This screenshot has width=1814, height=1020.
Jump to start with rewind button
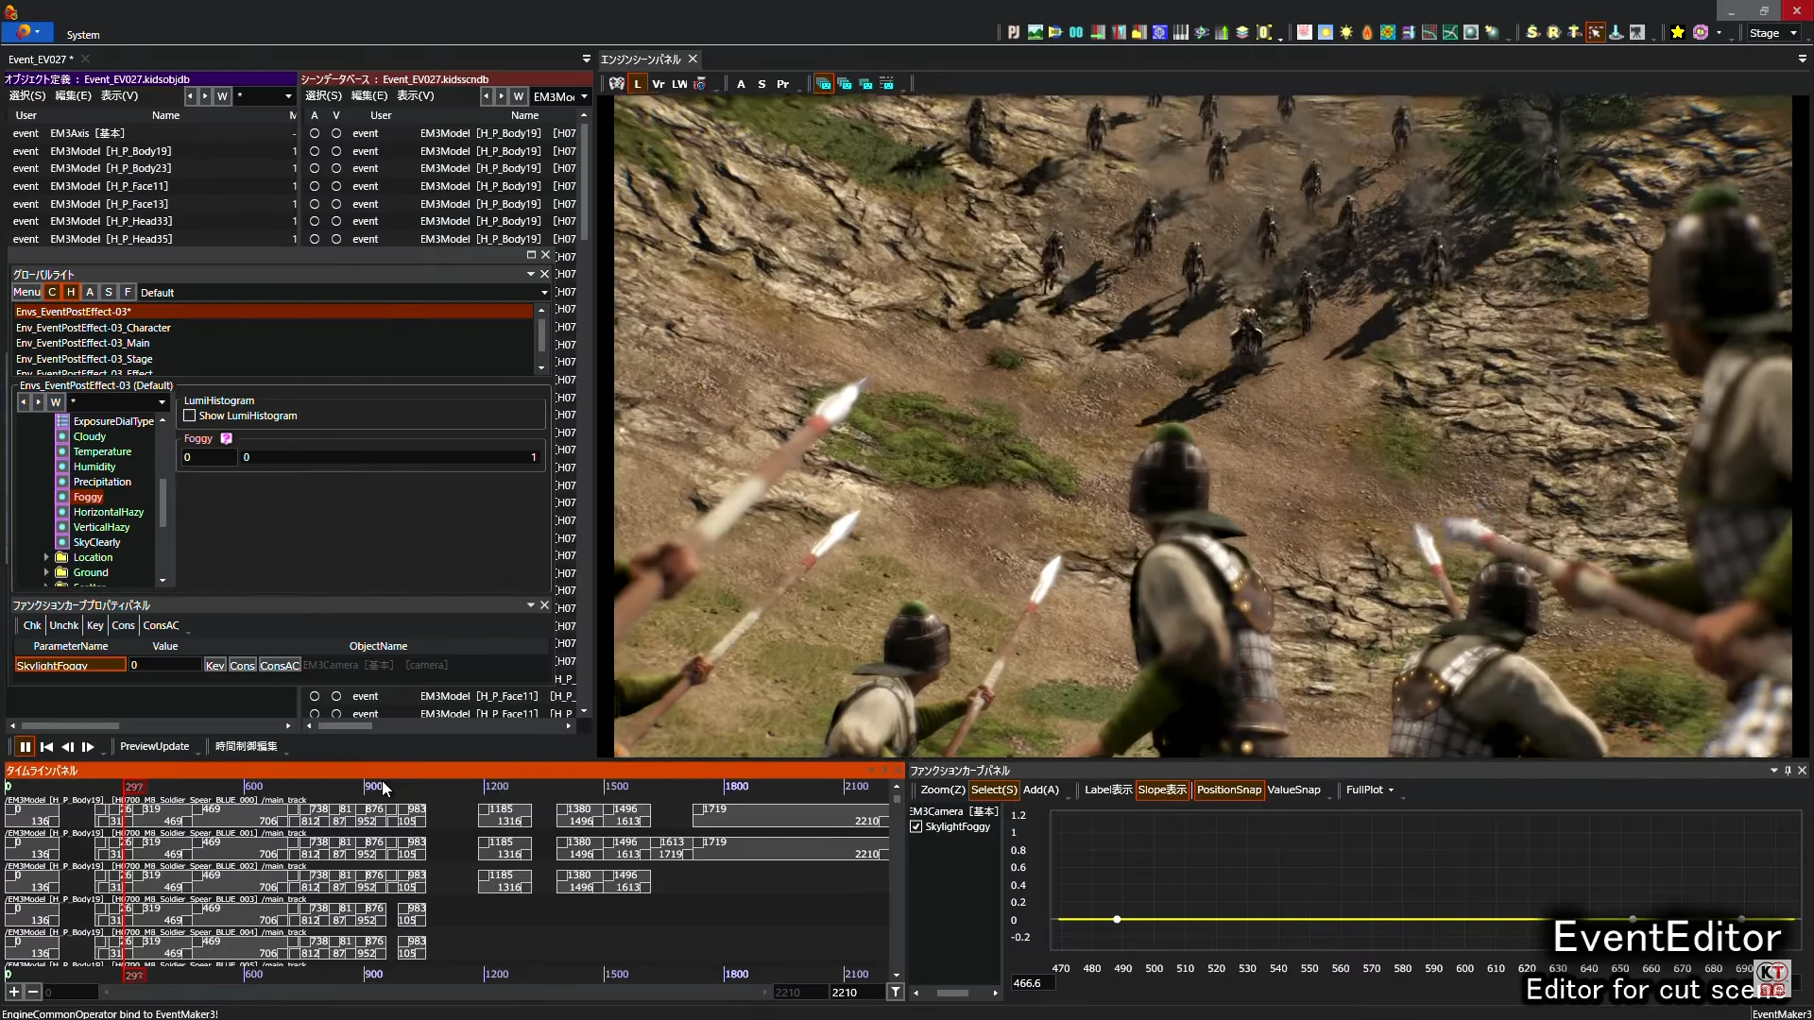click(x=46, y=747)
